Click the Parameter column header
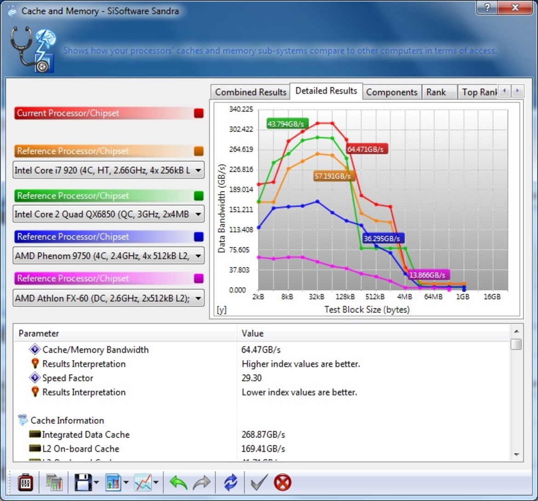Image resolution: width=538 pixels, height=501 pixels. point(125,333)
